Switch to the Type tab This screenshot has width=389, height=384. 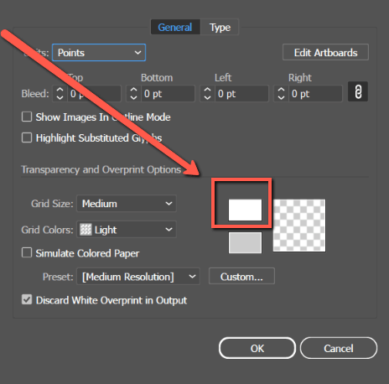point(220,27)
